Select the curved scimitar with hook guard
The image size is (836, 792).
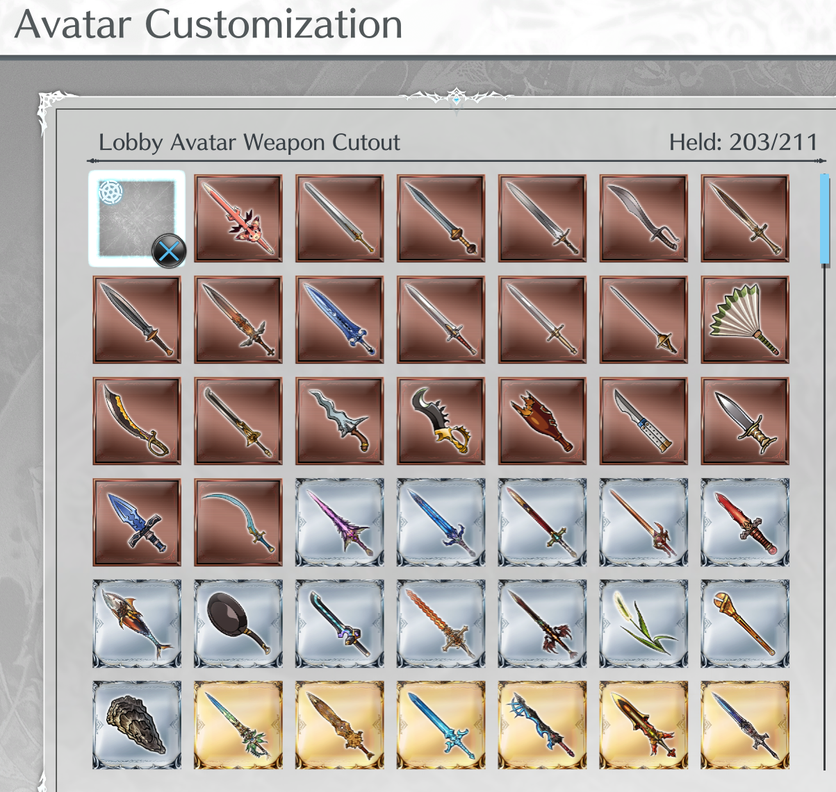coord(644,219)
